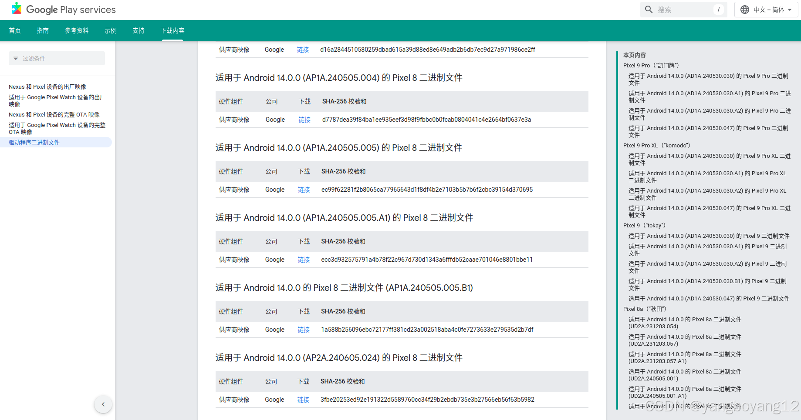This screenshot has width=801, height=420.
Task: Click the 本页内容 contents header
Action: click(635, 55)
